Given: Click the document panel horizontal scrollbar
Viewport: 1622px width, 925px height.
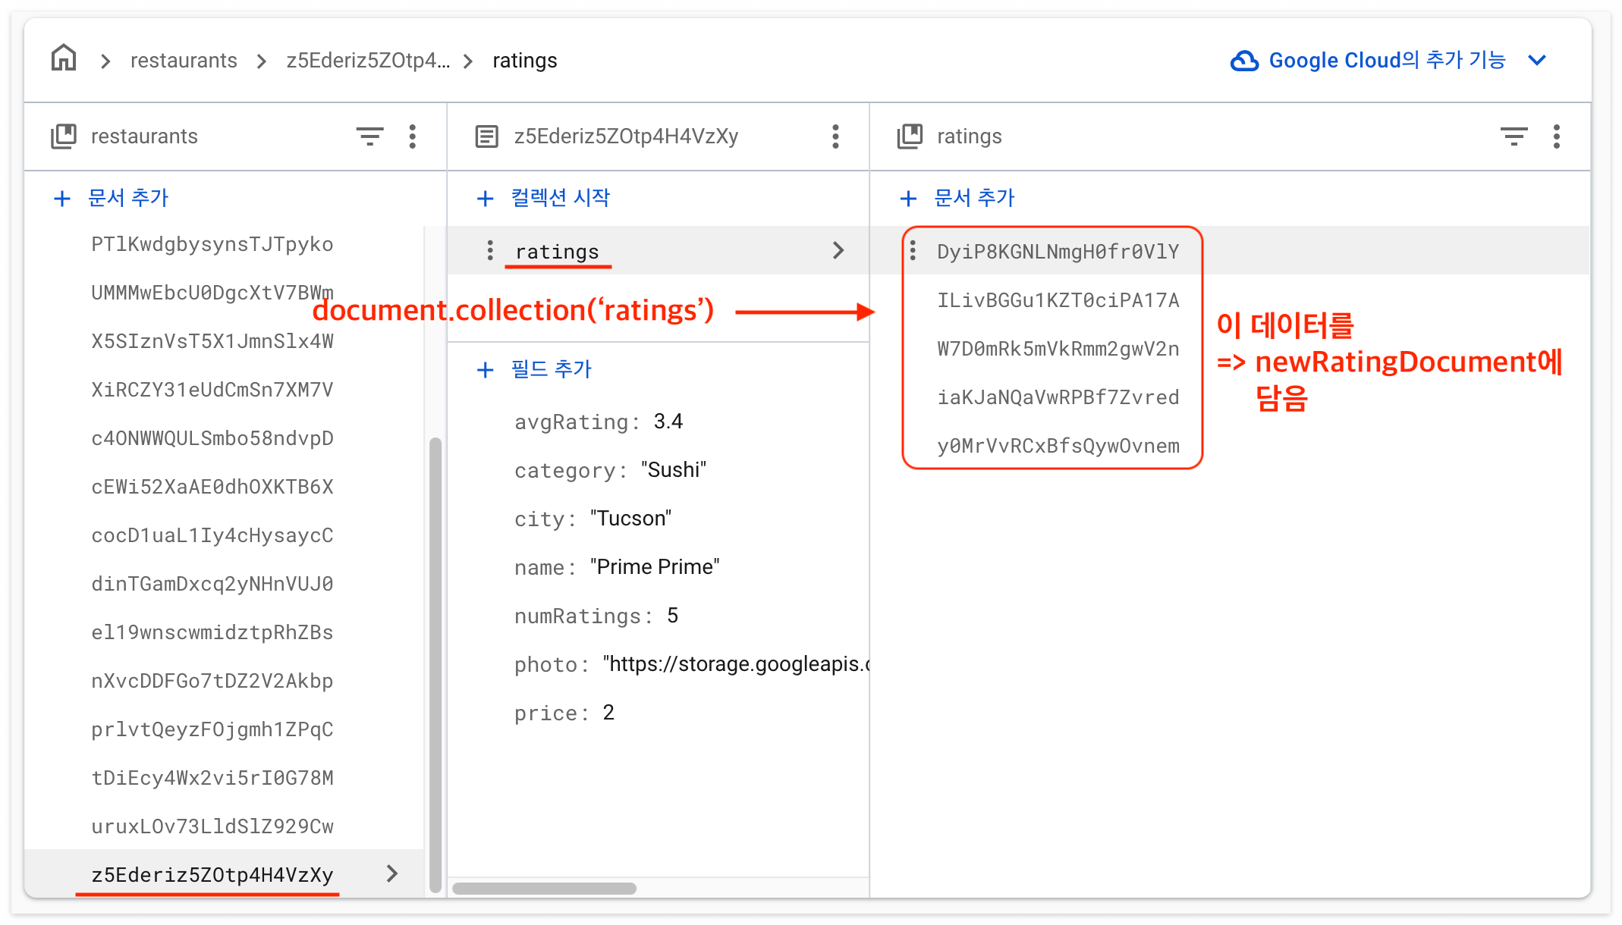Looking at the screenshot, I should tap(544, 888).
